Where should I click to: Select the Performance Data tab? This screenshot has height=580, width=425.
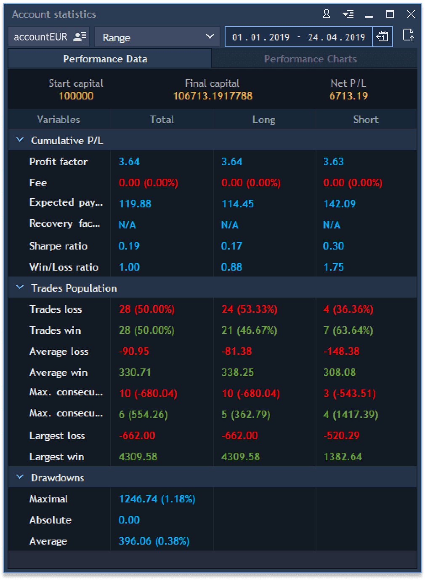(105, 59)
